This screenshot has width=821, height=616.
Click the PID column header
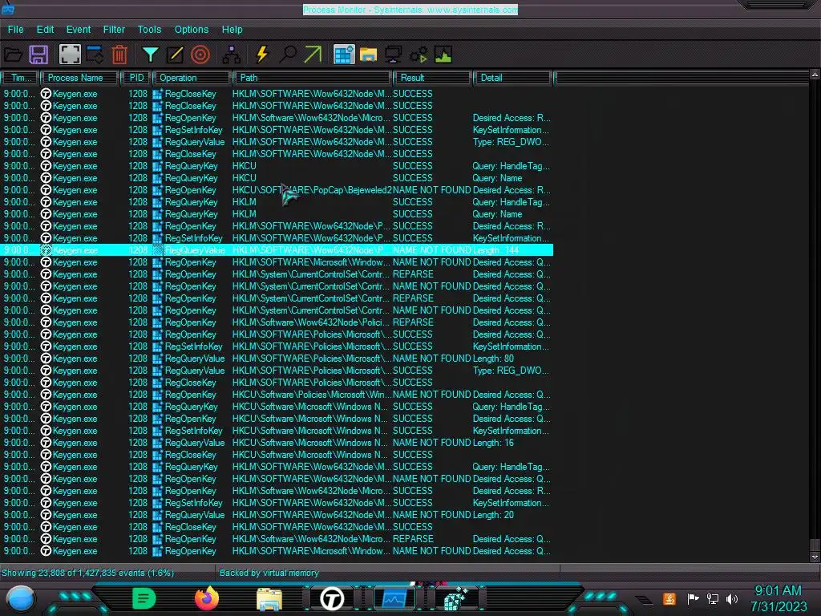point(136,78)
